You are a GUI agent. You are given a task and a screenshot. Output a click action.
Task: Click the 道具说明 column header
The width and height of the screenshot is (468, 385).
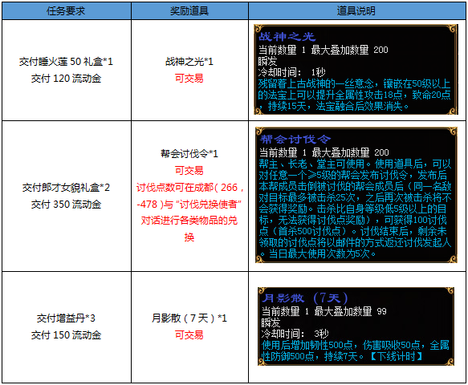pyautogui.click(x=356, y=11)
